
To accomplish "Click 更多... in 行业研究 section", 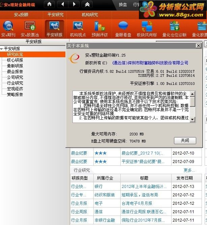I will tap(189, 170).
